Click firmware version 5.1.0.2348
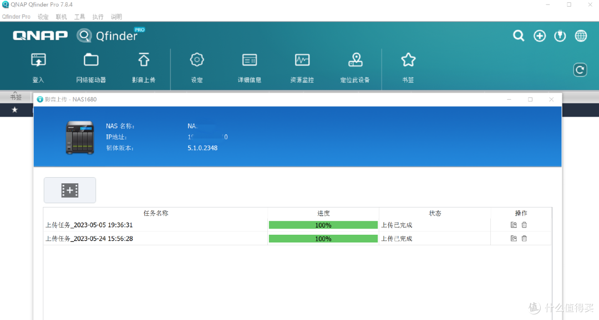 (x=202, y=148)
